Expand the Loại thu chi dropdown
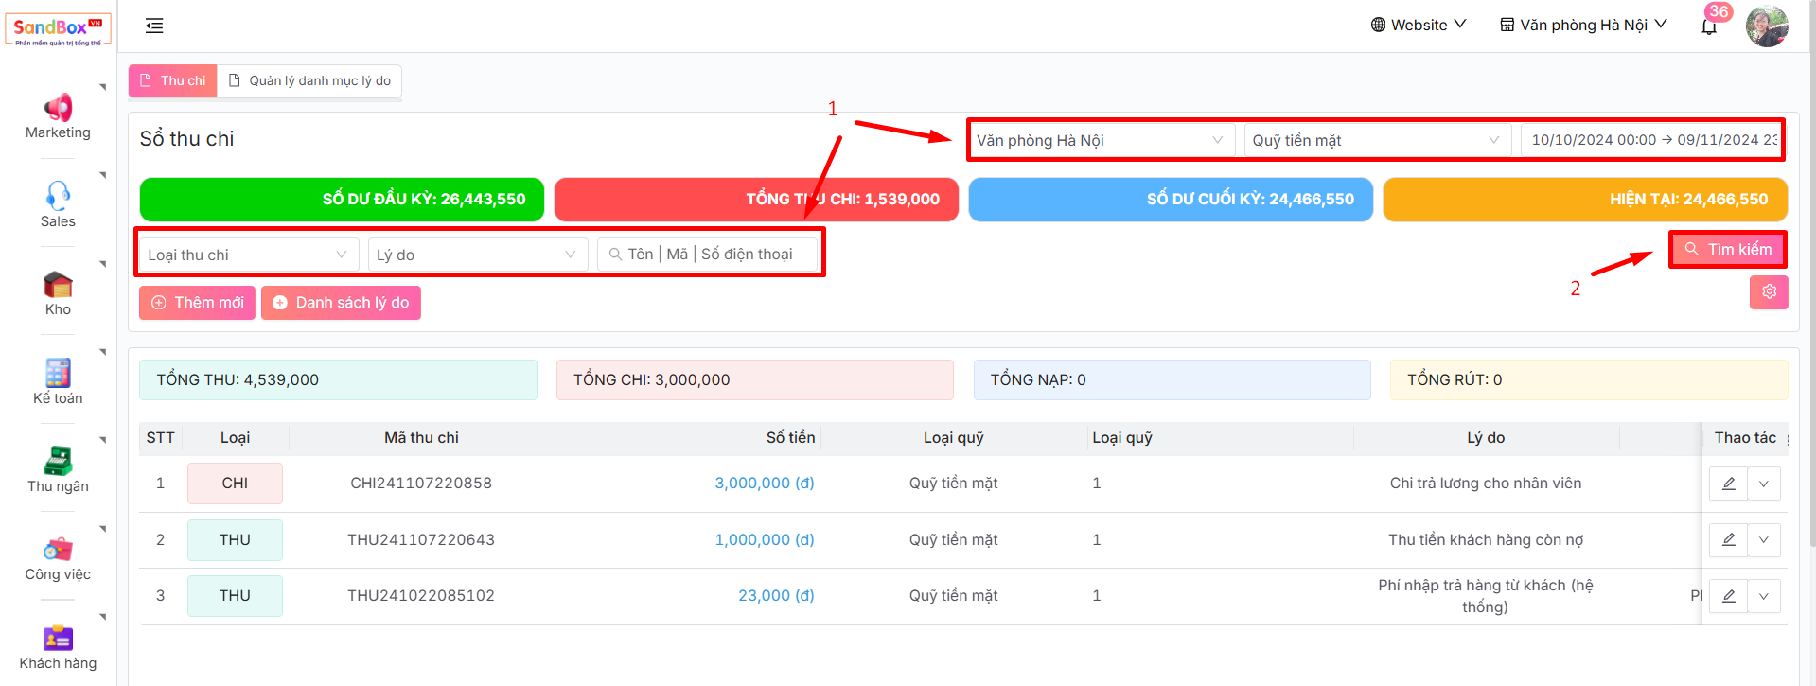The width and height of the screenshot is (1816, 686). pyautogui.click(x=247, y=255)
